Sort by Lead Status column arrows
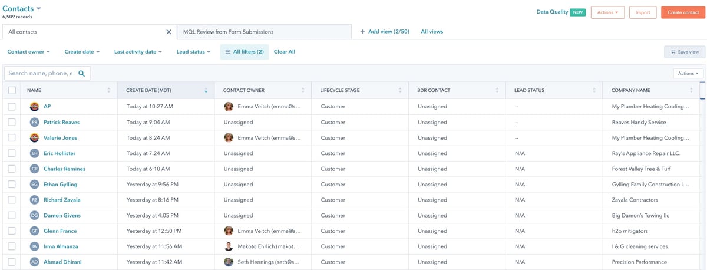707x270 pixels. [594, 90]
